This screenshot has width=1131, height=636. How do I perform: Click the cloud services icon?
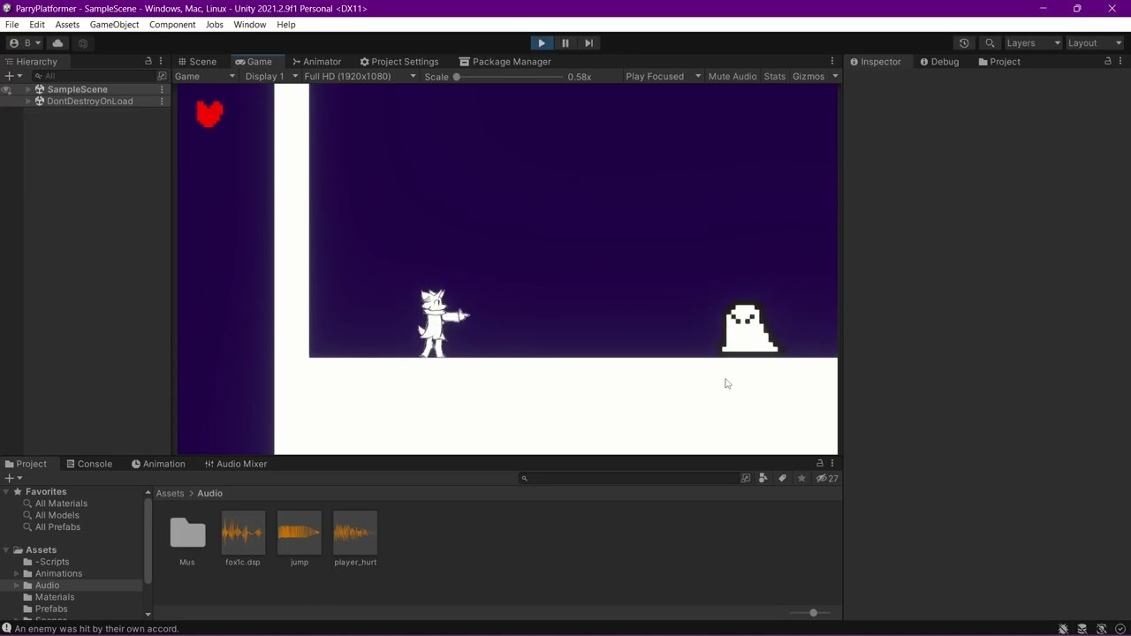(x=57, y=42)
